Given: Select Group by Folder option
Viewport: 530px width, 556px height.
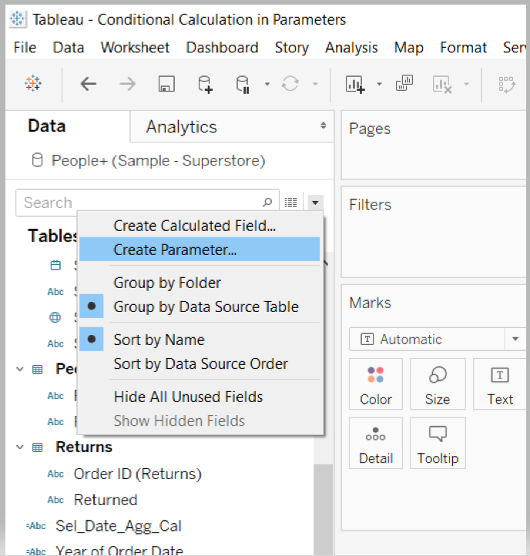Looking at the screenshot, I should click(x=200, y=283).
